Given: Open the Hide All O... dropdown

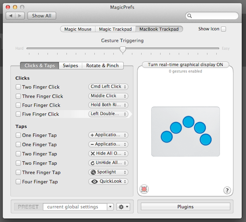Looking at the screenshot, I should (x=108, y=154).
